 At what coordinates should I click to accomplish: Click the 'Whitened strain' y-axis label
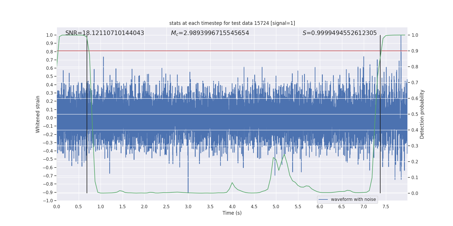click(38, 114)
